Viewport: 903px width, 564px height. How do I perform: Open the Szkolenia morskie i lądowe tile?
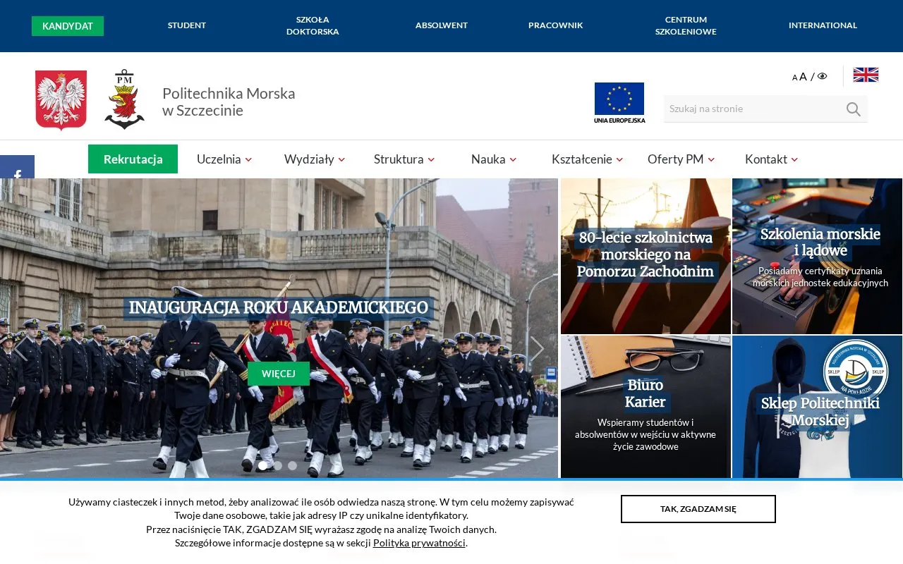818,256
